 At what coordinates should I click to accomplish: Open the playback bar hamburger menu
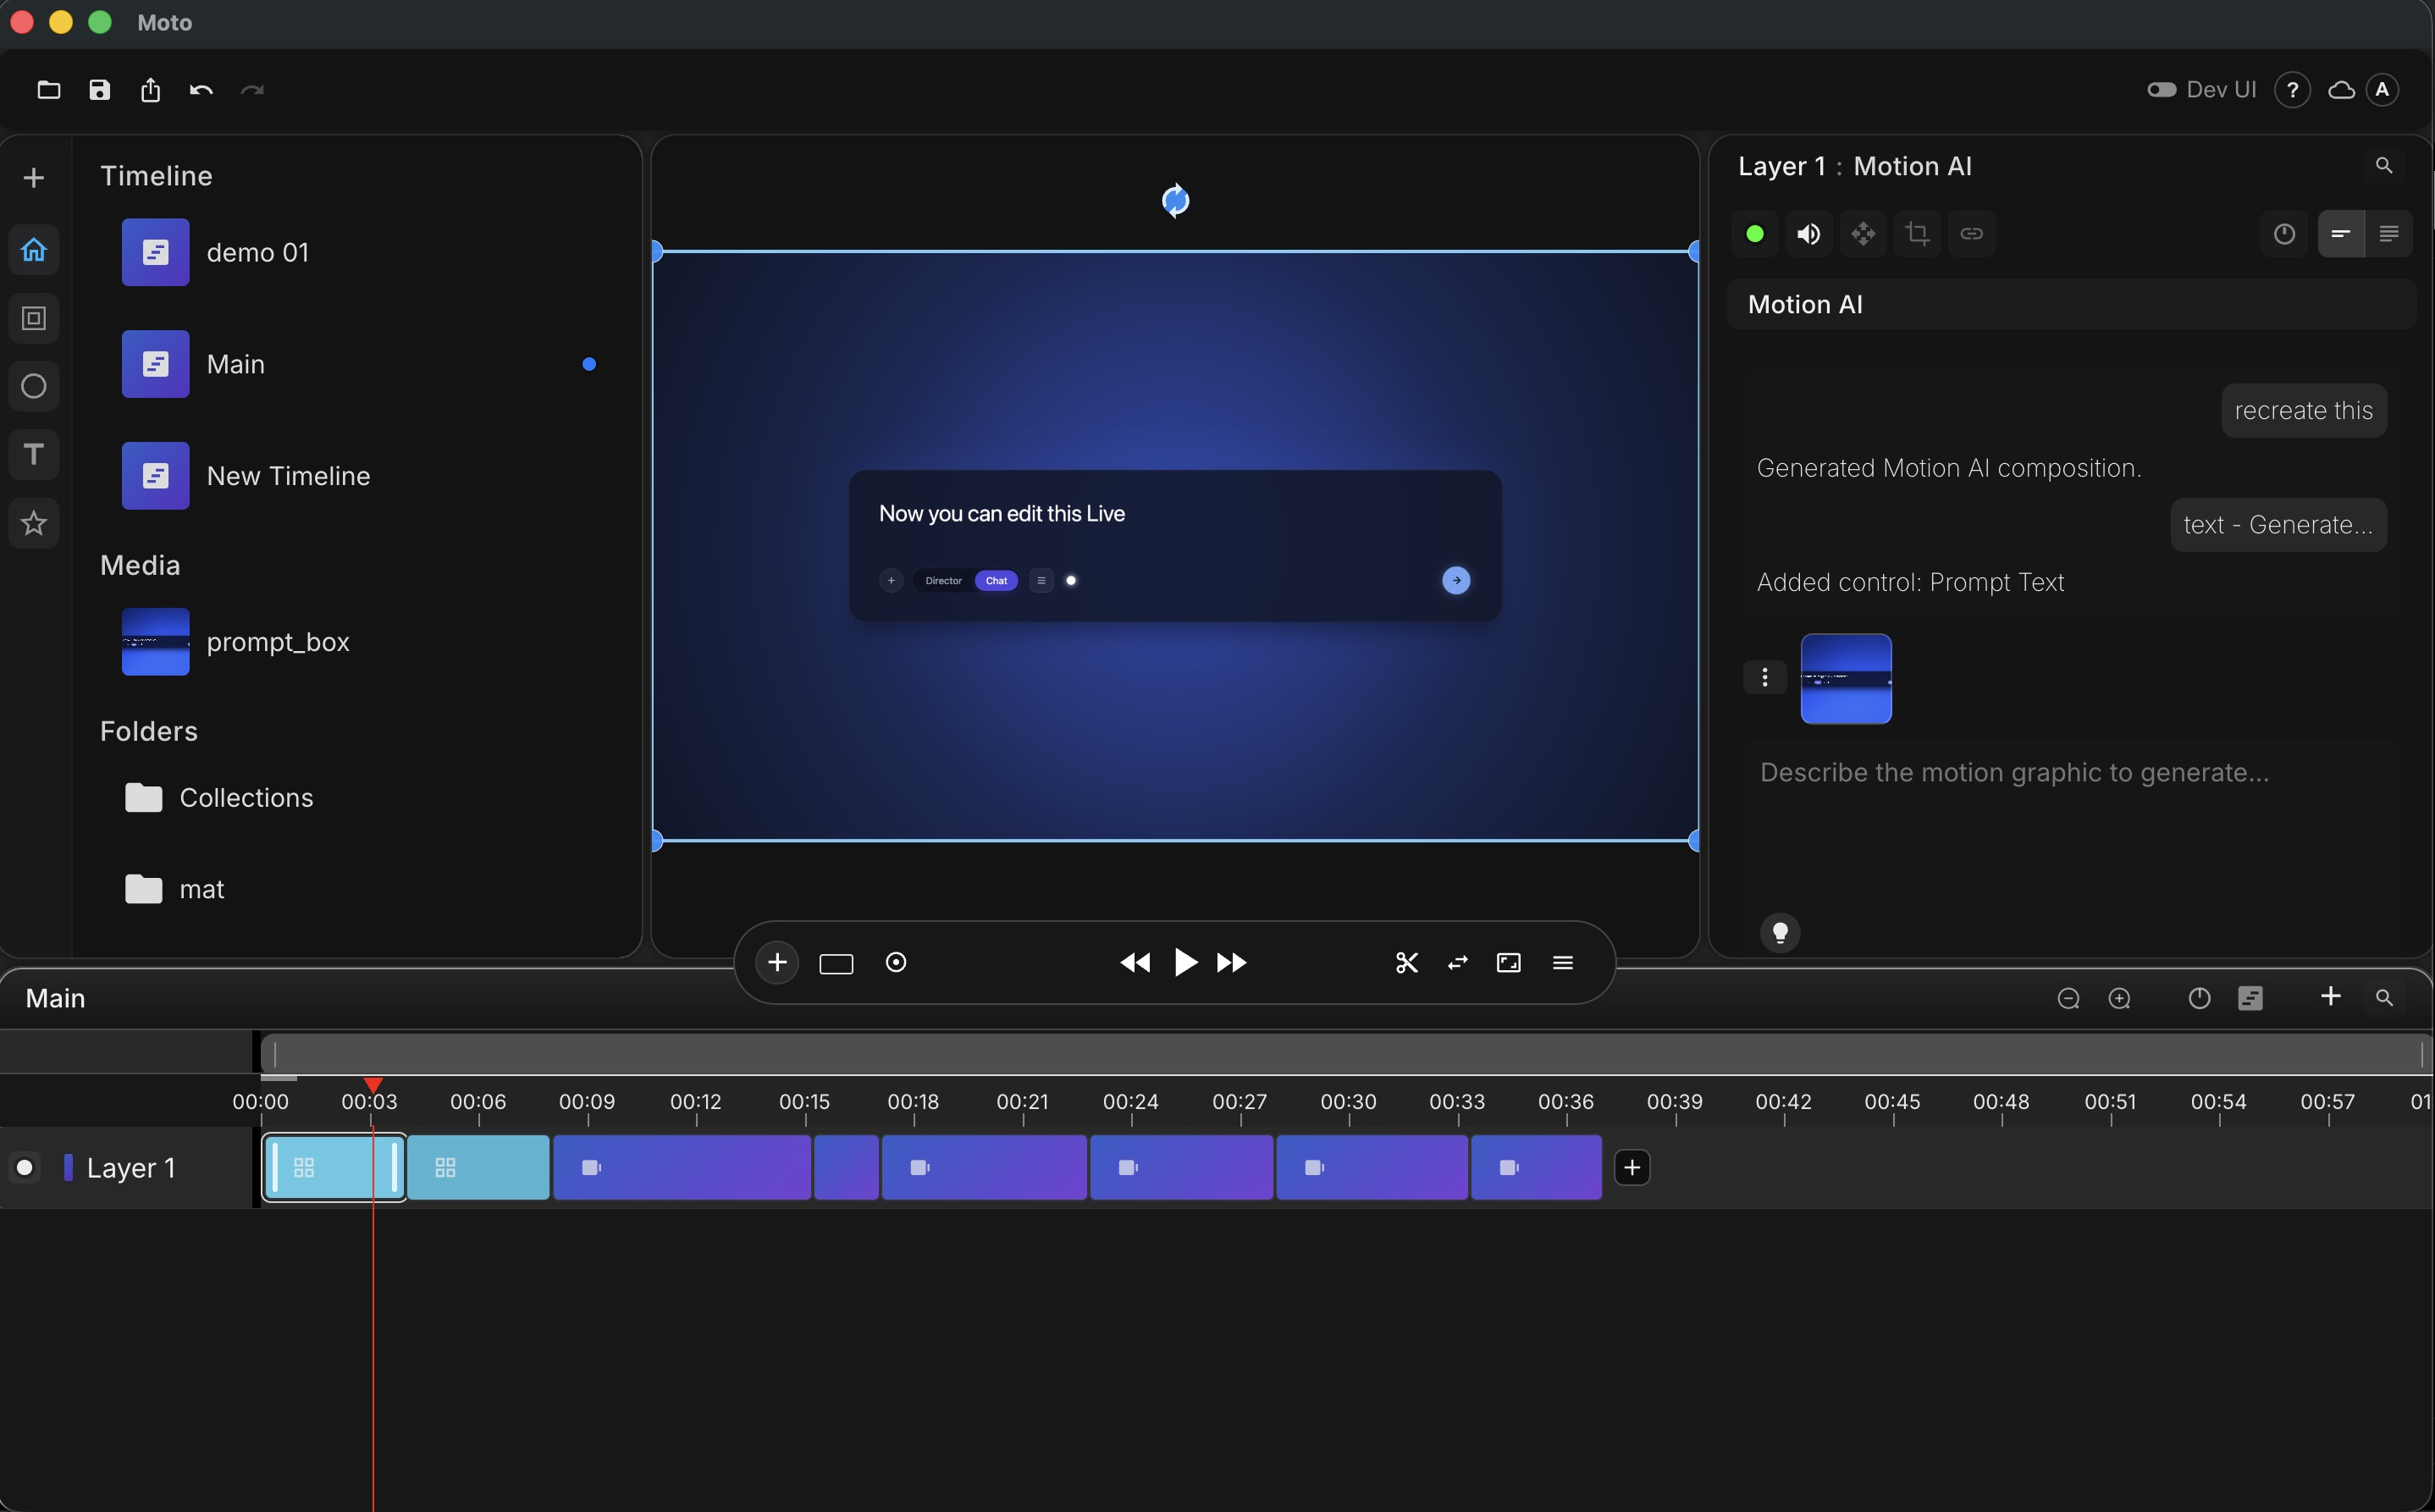[1563, 963]
